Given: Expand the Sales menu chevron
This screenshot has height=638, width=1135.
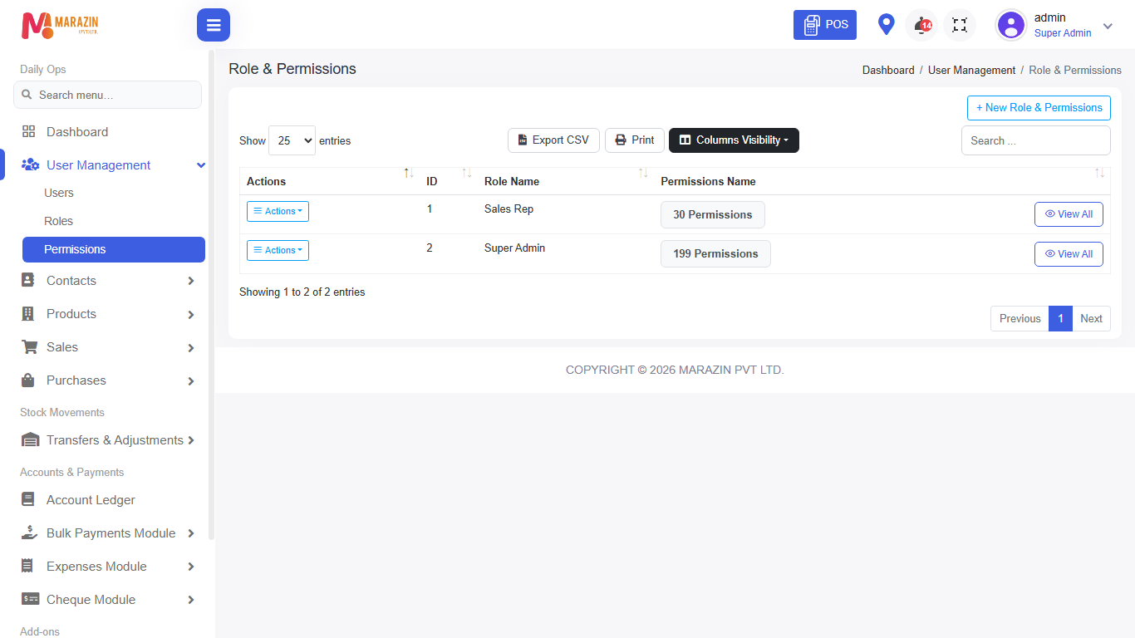Looking at the screenshot, I should (191, 347).
